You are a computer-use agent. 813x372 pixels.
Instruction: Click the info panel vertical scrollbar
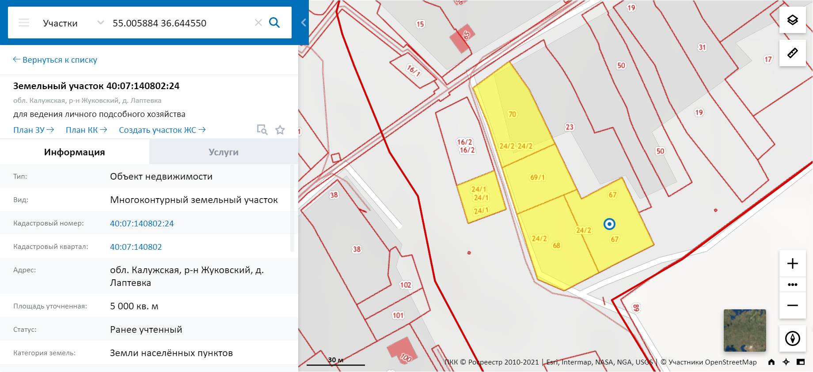(x=292, y=208)
